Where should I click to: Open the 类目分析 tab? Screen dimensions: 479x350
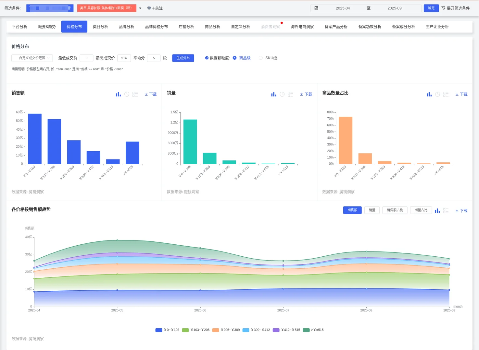pyautogui.click(x=100, y=27)
